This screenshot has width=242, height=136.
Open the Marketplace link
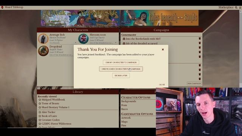point(226,7)
